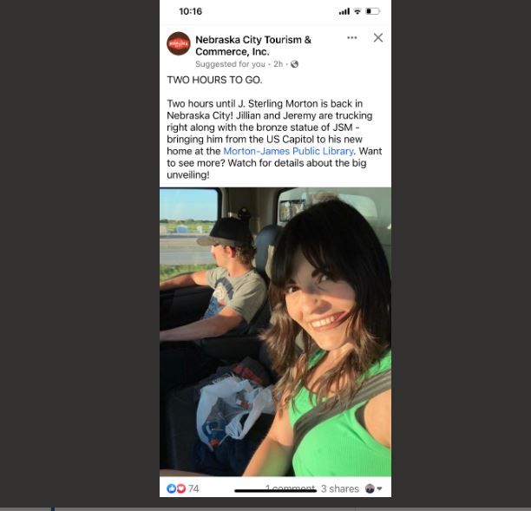531x511 pixels.
Task: Open the truck selfie photo
Action: pos(275,332)
